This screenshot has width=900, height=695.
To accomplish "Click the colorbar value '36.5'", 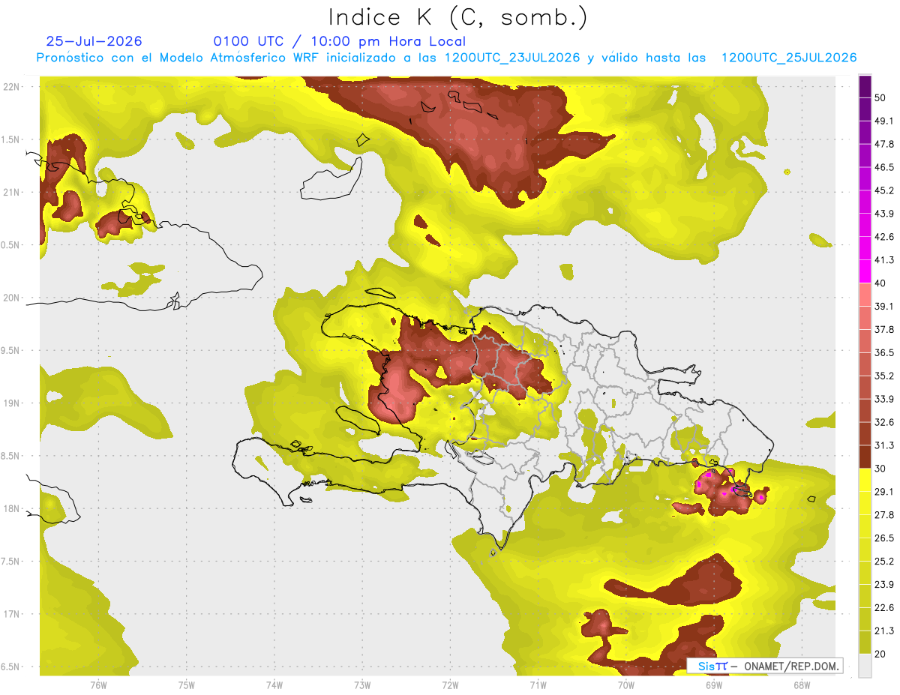I will coord(884,352).
